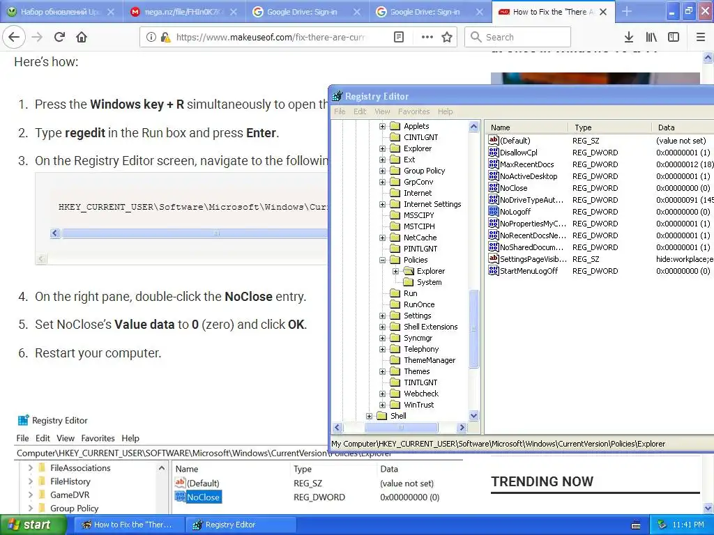This screenshot has height=535, width=714.
Task: Click code box horizontal scrollbar on webpage
Action: [x=195, y=233]
